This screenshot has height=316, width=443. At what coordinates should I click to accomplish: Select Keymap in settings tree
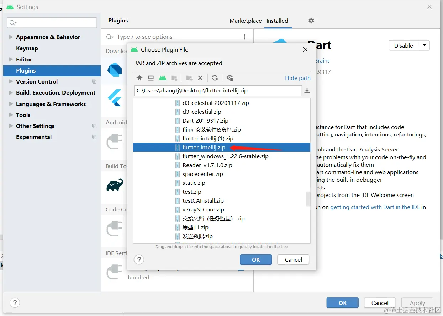point(27,48)
